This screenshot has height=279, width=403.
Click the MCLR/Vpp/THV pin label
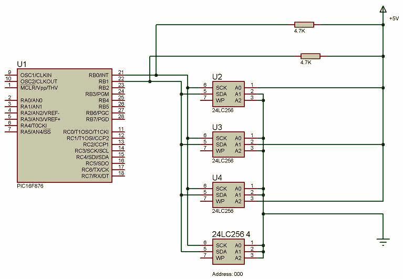tap(39, 88)
